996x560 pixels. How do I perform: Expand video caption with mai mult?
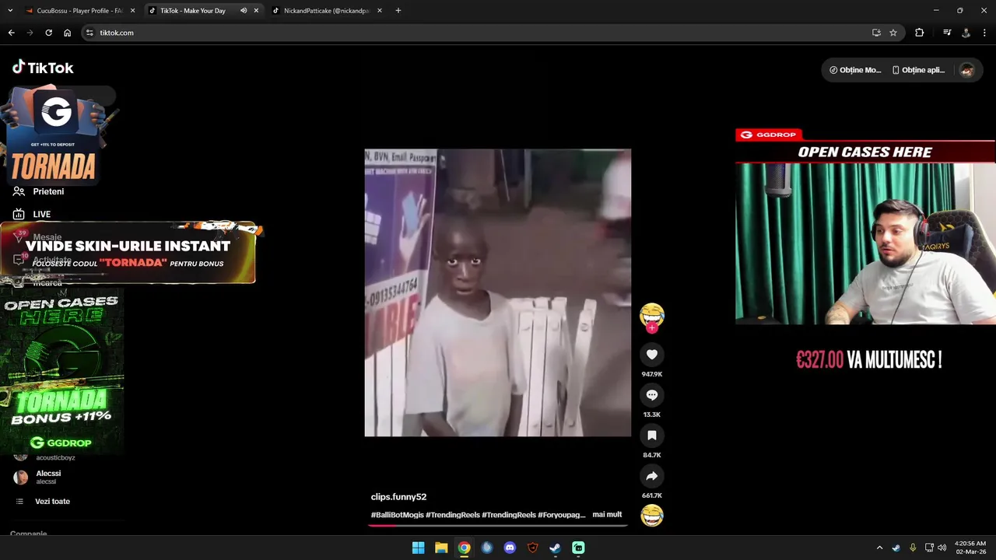607,515
